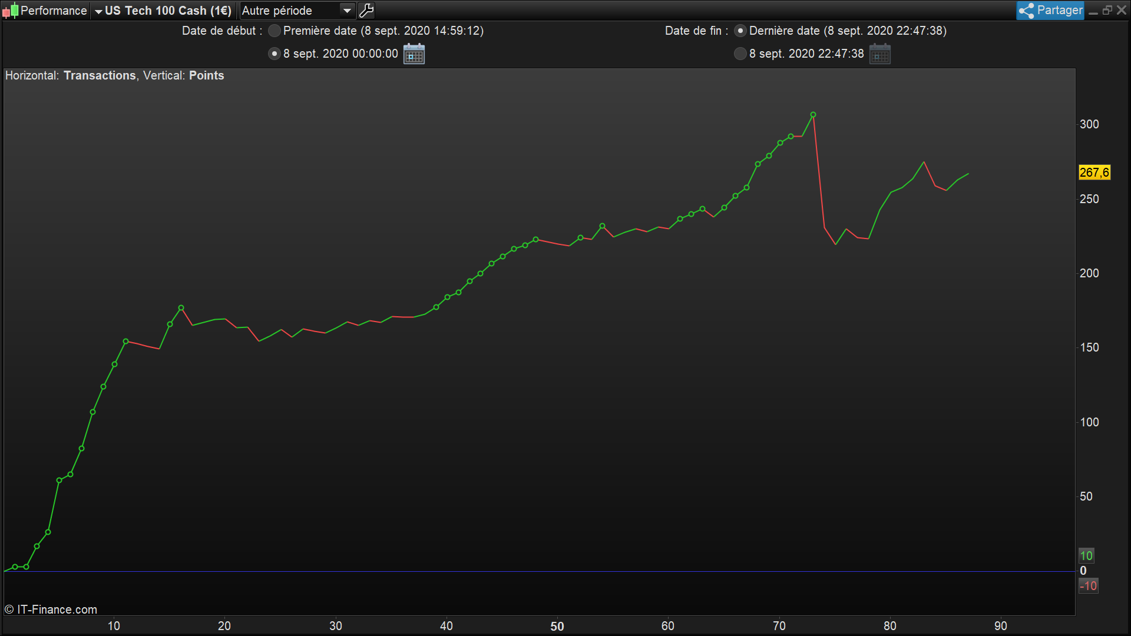1131x636 pixels.
Task: Select custom end date 22:47:38 radio
Action: 740,54
